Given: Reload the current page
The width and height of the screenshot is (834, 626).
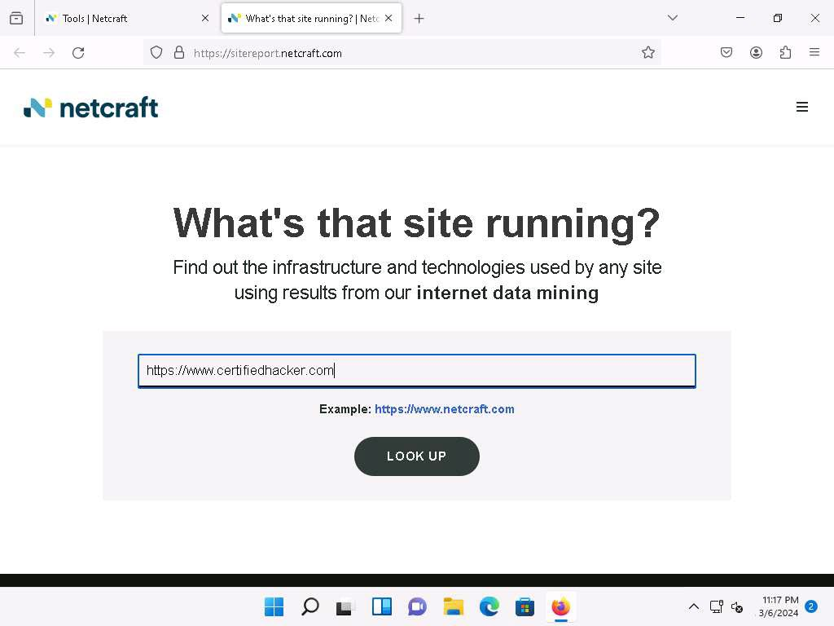Looking at the screenshot, I should [78, 53].
